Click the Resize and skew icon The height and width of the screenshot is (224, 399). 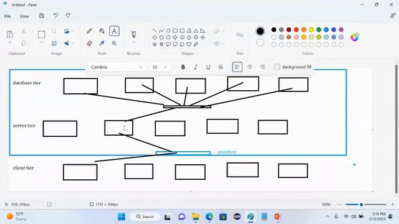54,44
